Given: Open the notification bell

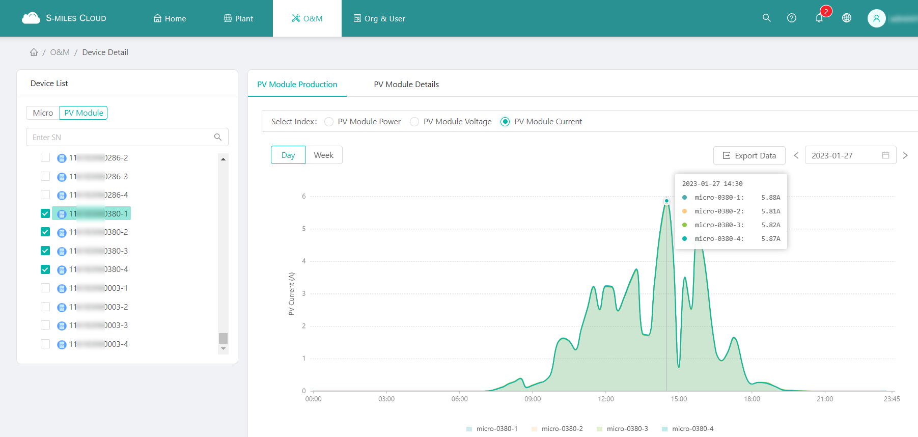Looking at the screenshot, I should pyautogui.click(x=819, y=18).
